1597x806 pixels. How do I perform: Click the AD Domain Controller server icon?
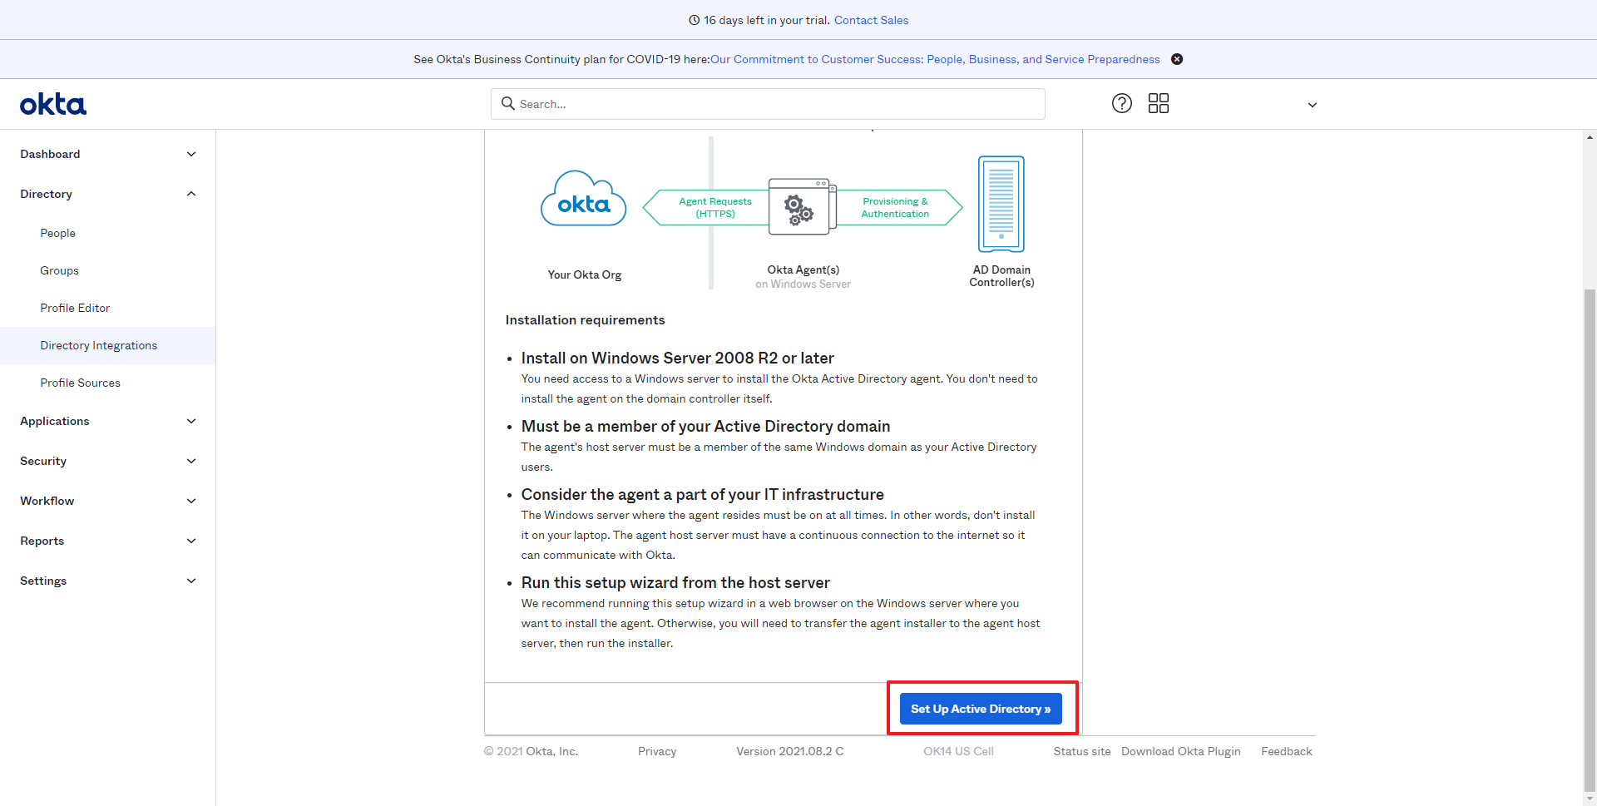(x=1001, y=204)
